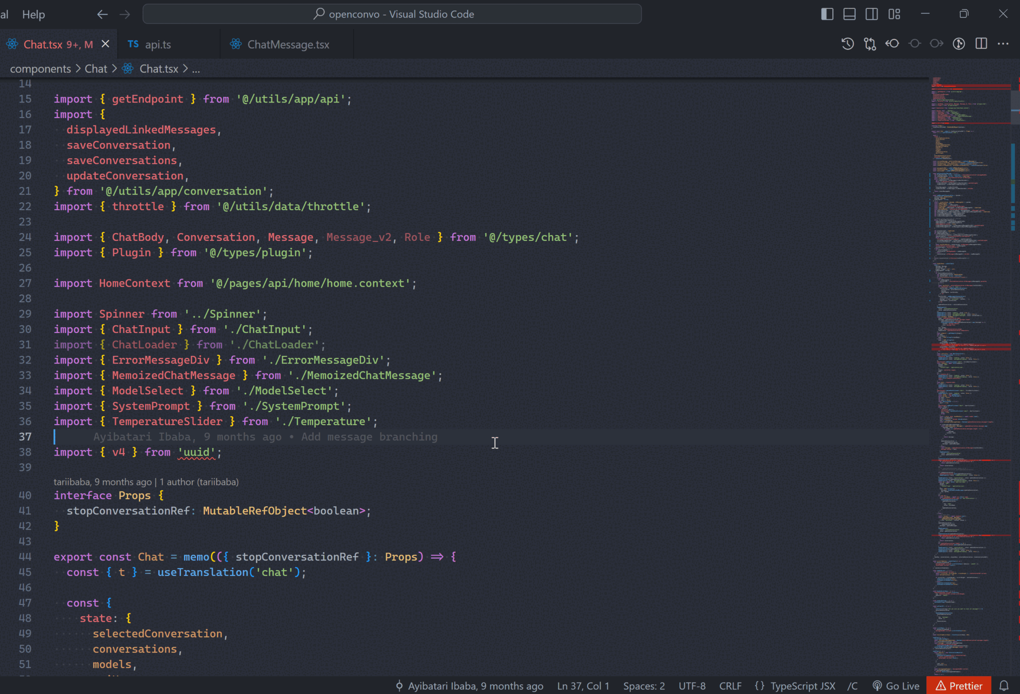Click the UTF-8 encoding status item
The width and height of the screenshot is (1020, 694).
[x=692, y=686]
